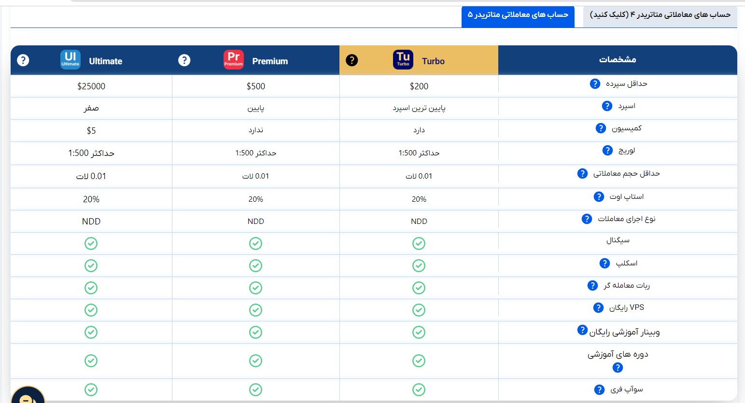Select the MetaTrader 5 trading accounts tab
The width and height of the screenshot is (745, 403).
coord(518,17)
